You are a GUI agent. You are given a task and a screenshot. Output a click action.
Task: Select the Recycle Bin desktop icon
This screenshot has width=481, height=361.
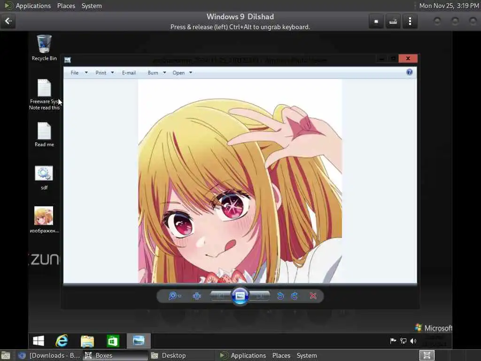point(44,48)
